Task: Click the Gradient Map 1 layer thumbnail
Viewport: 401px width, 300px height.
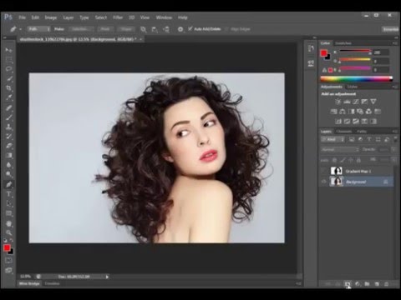Action: click(x=337, y=171)
